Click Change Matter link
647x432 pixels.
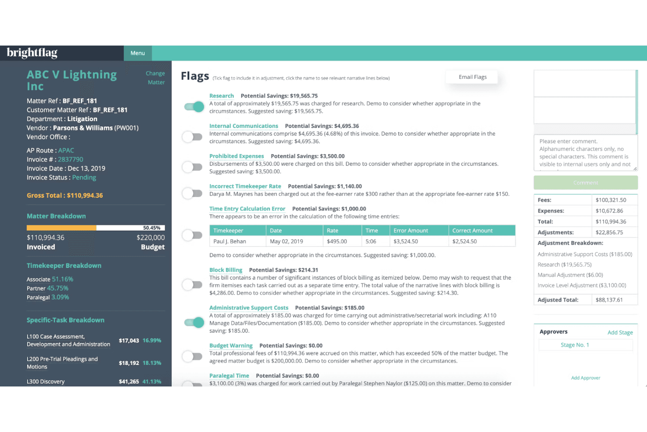(156, 78)
